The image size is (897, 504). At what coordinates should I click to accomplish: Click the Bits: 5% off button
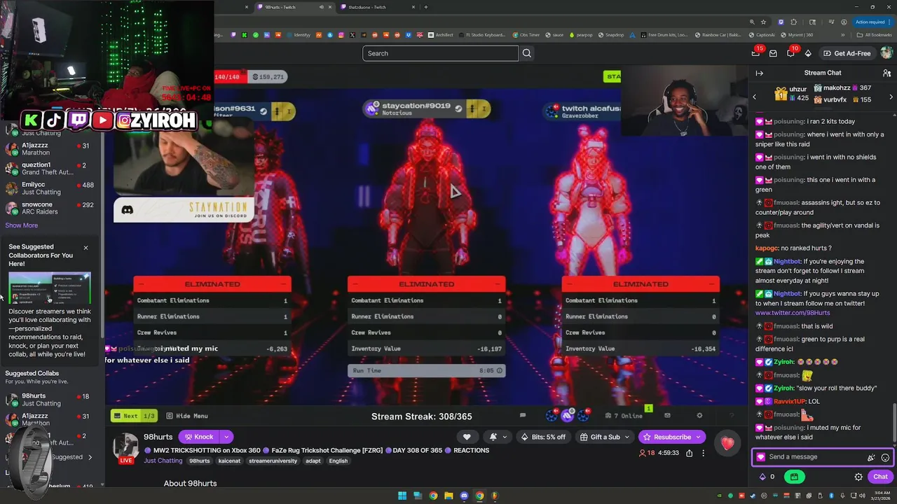544,437
